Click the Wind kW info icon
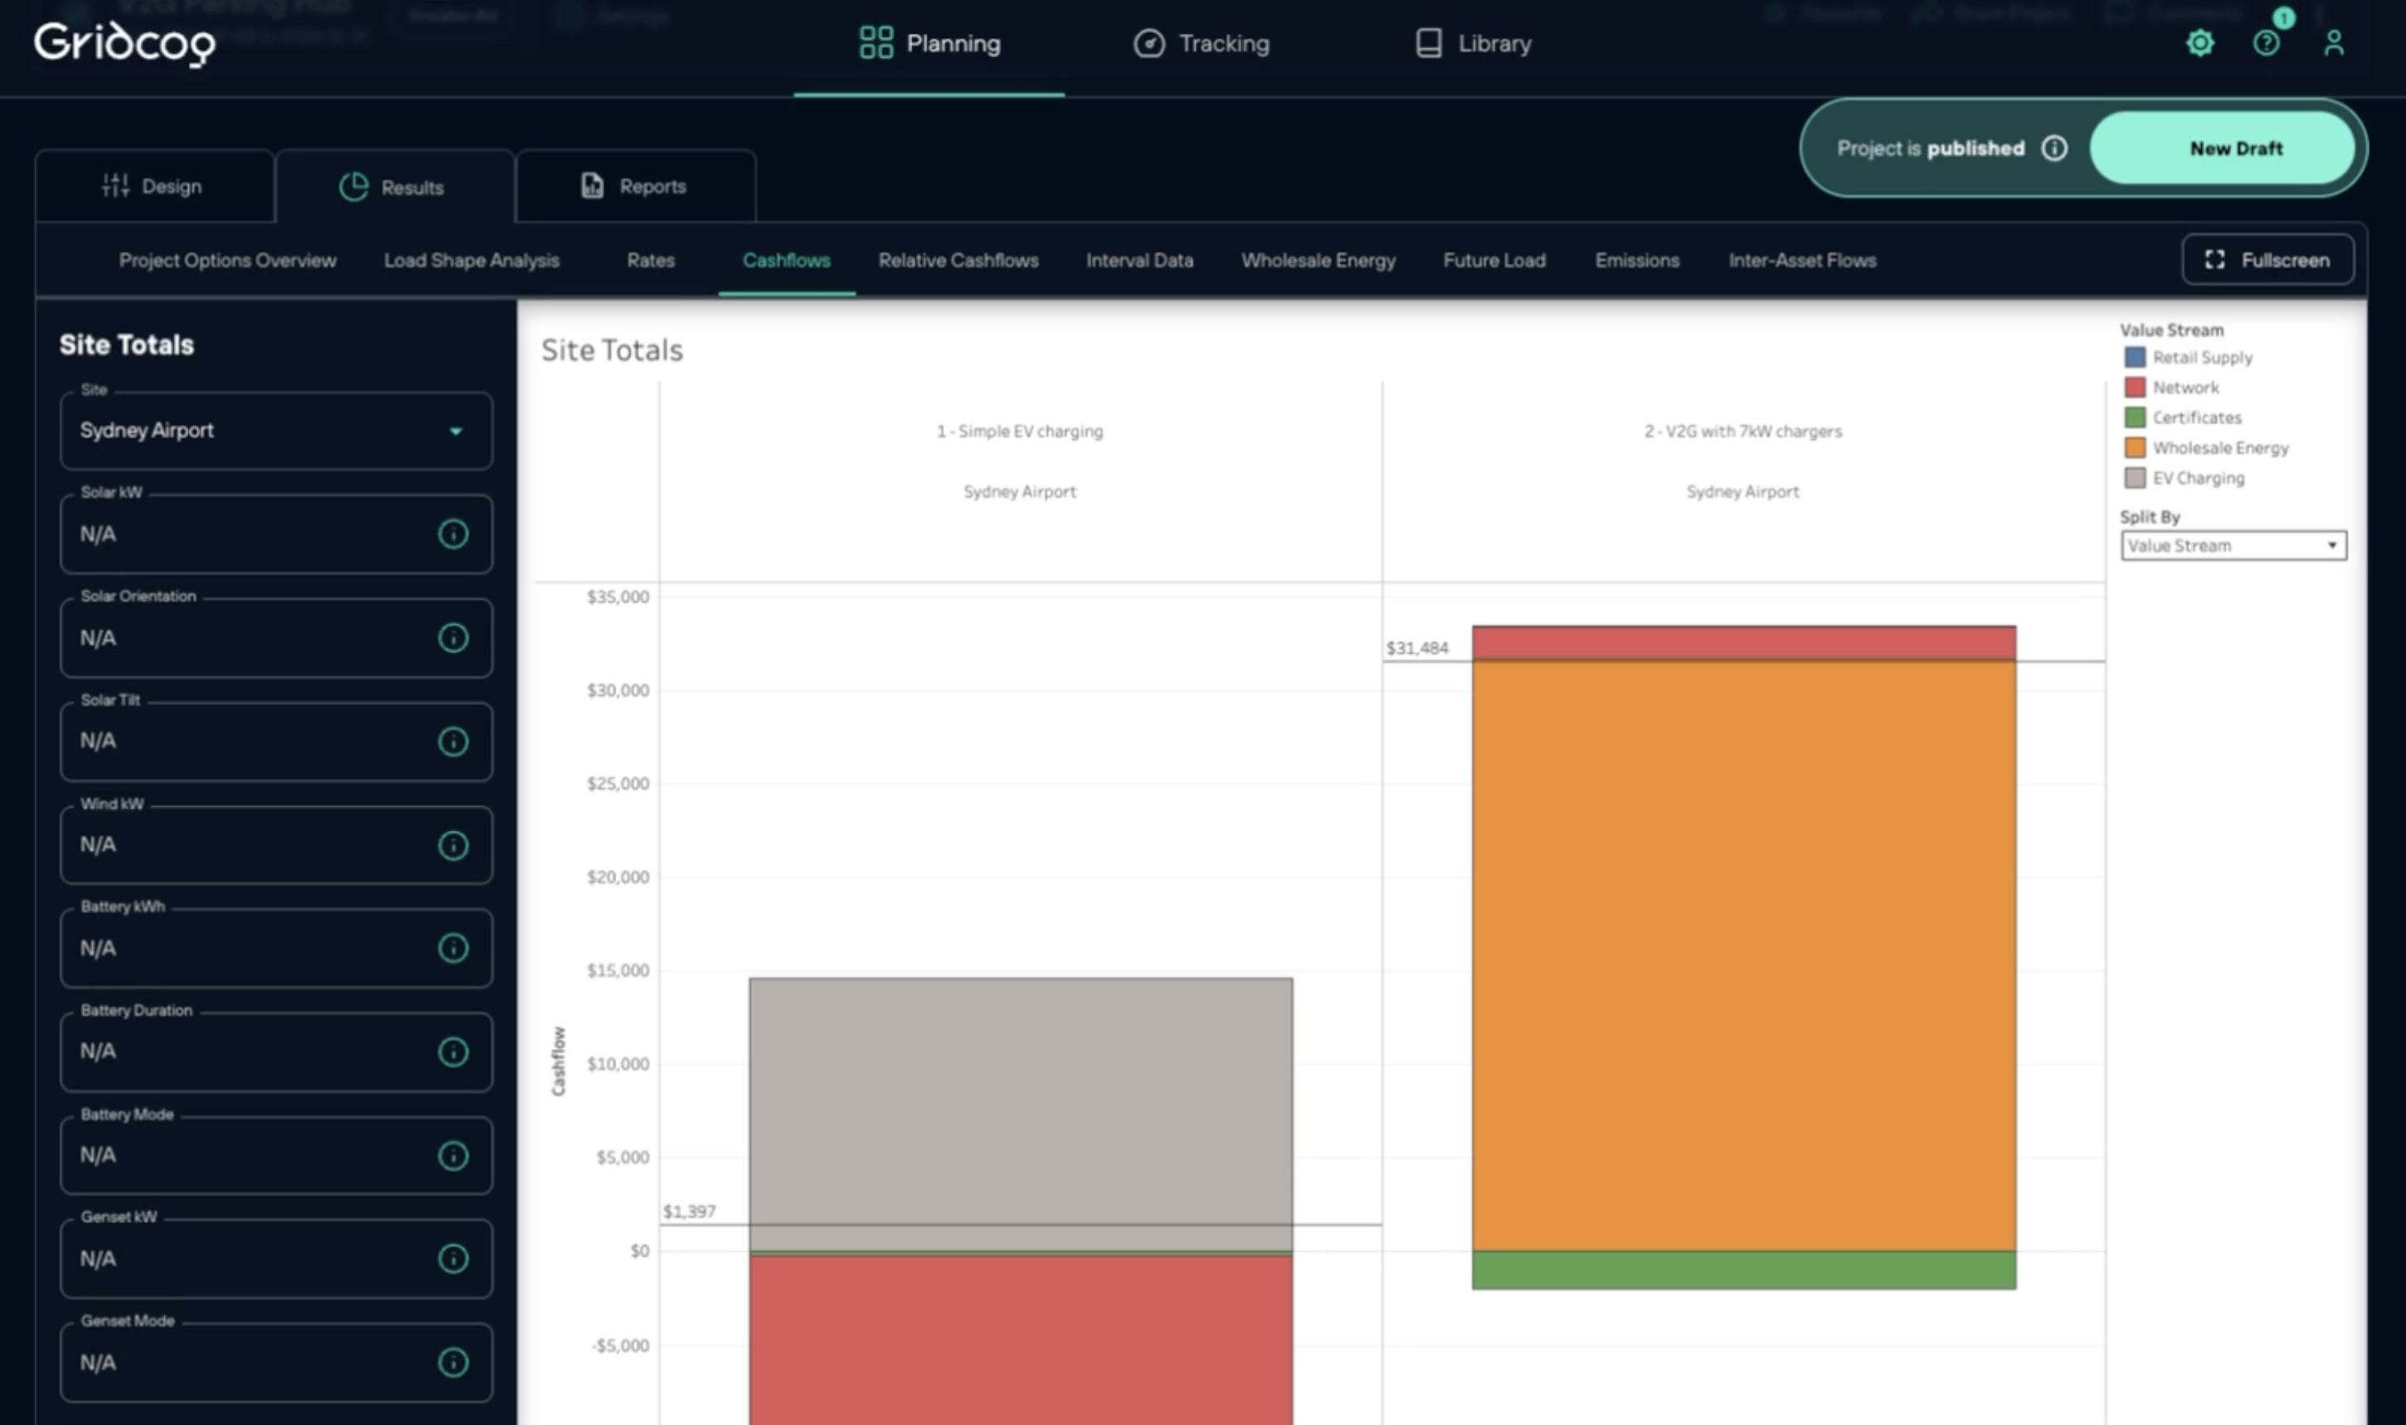The image size is (2406, 1425). pyautogui.click(x=453, y=845)
